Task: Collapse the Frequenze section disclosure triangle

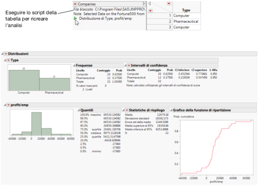Action: pyautogui.click(x=74, y=65)
